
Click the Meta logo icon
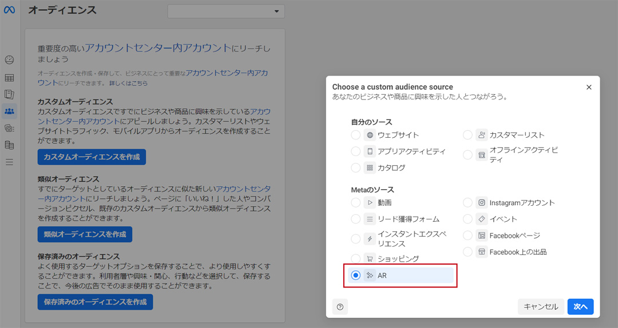tap(9, 10)
